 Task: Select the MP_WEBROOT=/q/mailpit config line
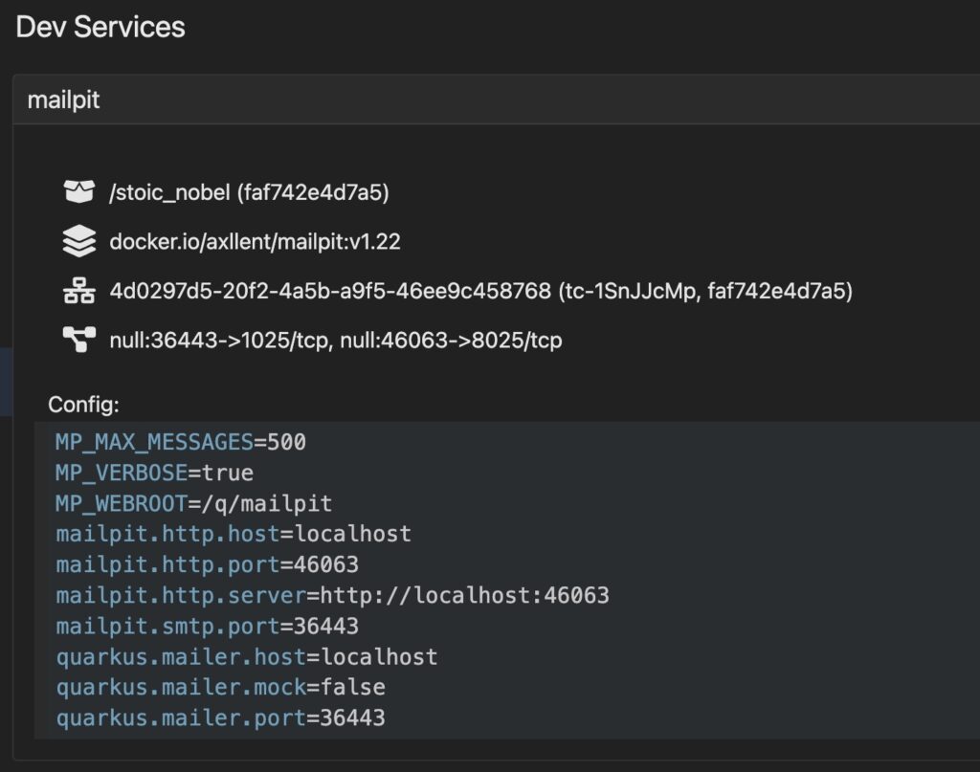(193, 503)
